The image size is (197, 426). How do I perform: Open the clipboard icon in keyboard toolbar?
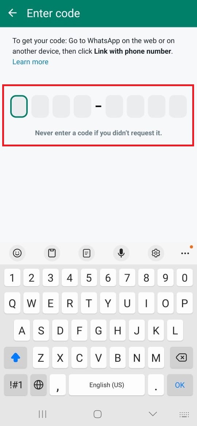coord(51,253)
